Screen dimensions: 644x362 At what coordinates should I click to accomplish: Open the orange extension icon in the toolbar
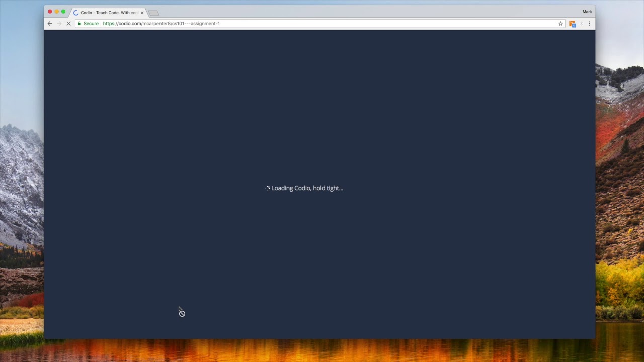(572, 24)
